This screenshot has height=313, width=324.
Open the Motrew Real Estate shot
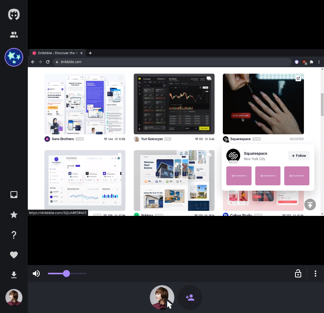tap(174, 181)
